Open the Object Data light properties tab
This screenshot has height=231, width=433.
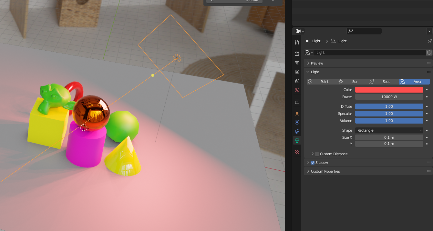[x=297, y=140]
